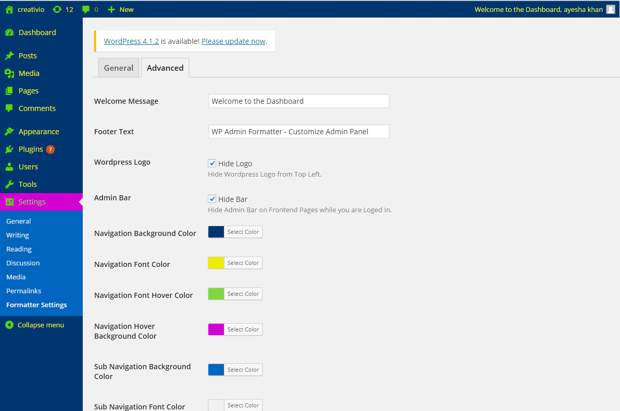Click the Settings sliders icon
Image resolution: width=620 pixels, height=411 pixels.
[9, 202]
